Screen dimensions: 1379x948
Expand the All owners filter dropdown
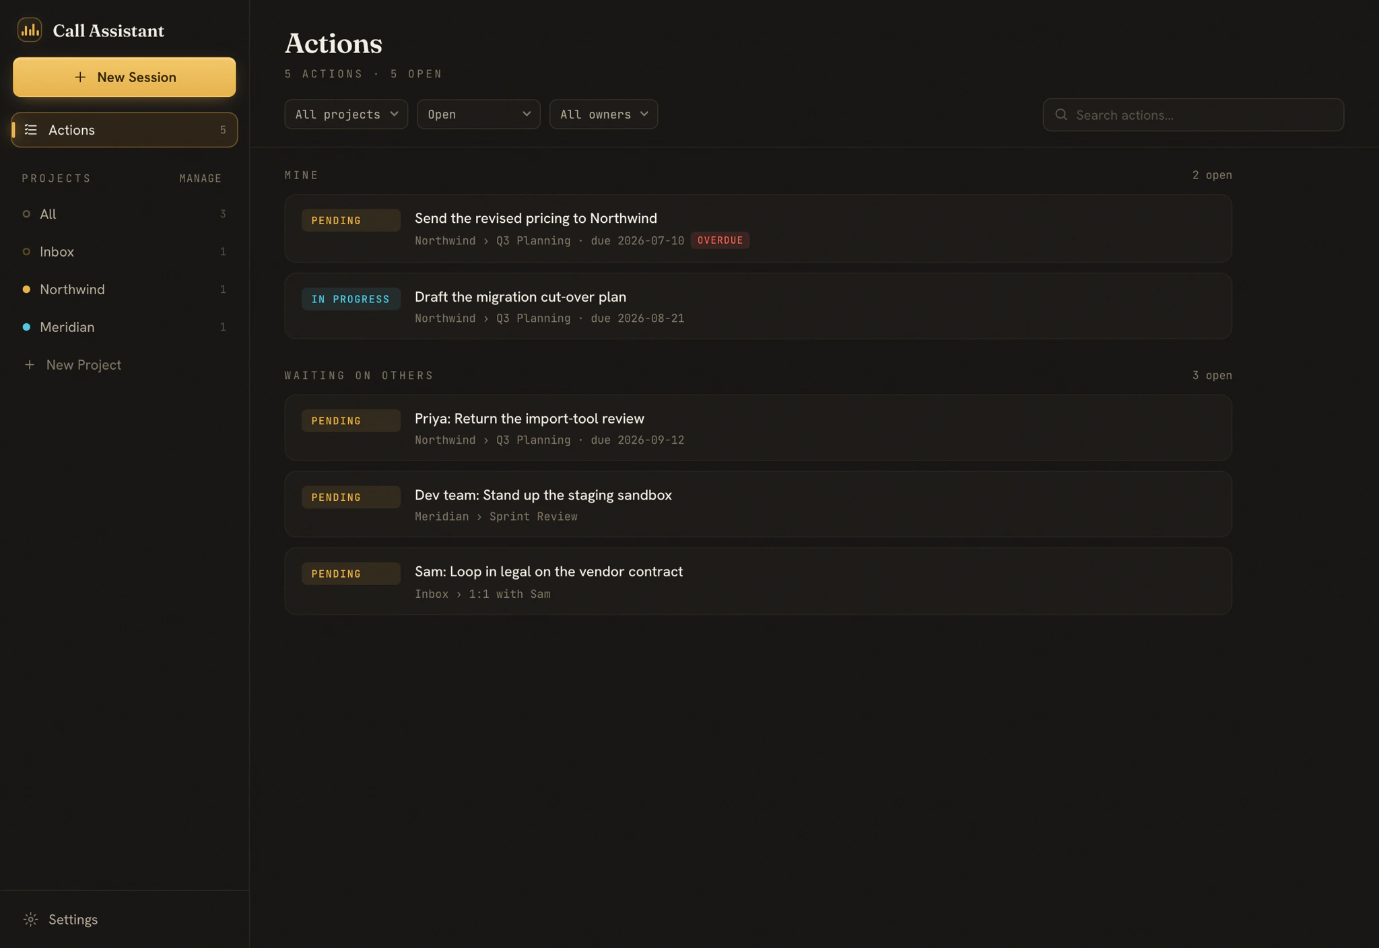pos(604,114)
